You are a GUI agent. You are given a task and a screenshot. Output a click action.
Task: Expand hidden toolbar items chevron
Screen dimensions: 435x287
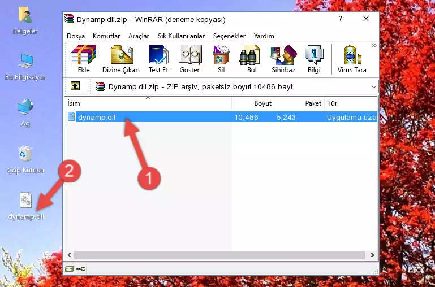(x=374, y=45)
